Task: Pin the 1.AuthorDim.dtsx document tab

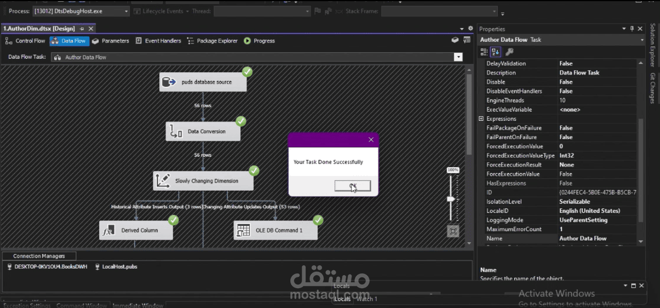Action: (82, 29)
